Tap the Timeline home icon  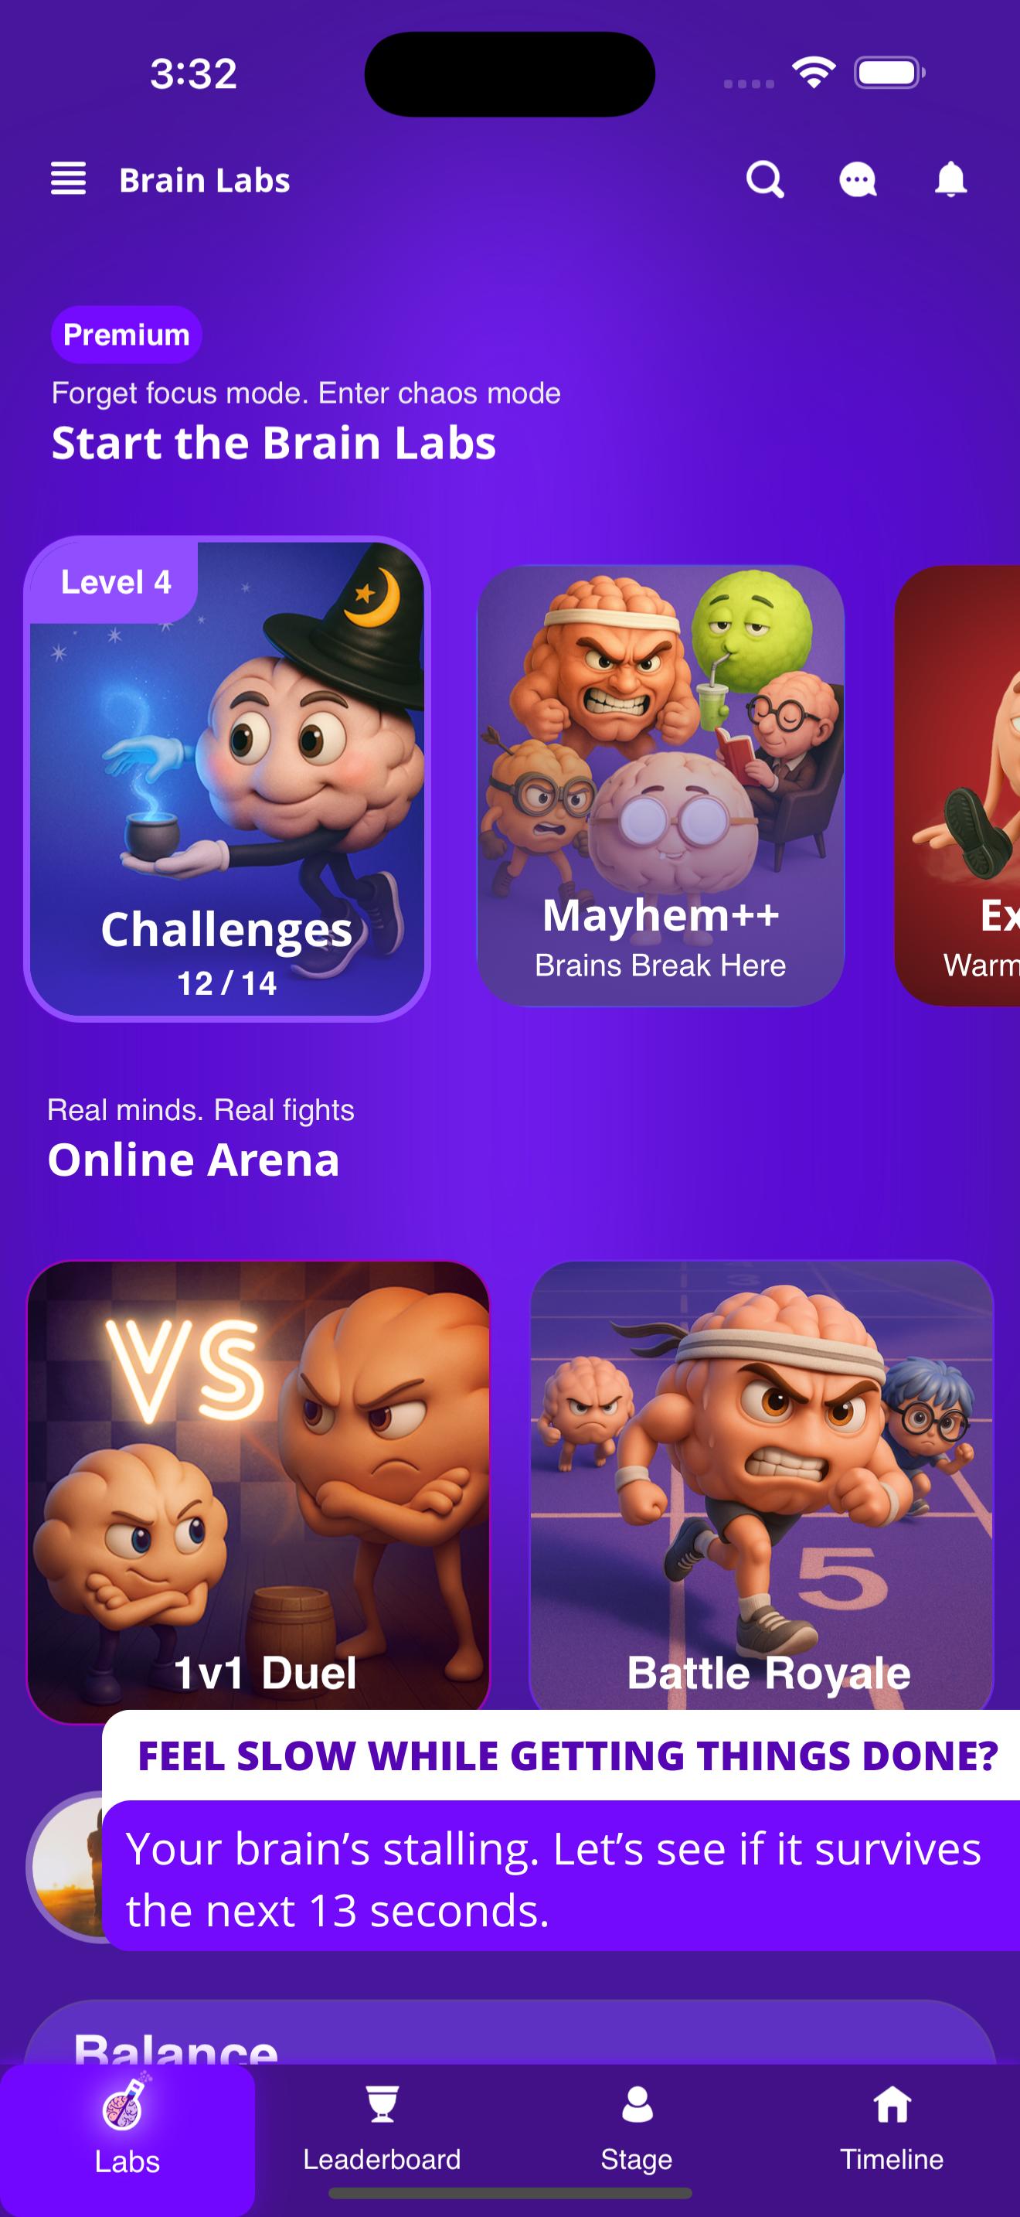(x=892, y=2105)
